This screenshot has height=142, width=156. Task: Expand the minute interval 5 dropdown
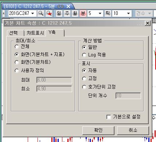click(100, 13)
